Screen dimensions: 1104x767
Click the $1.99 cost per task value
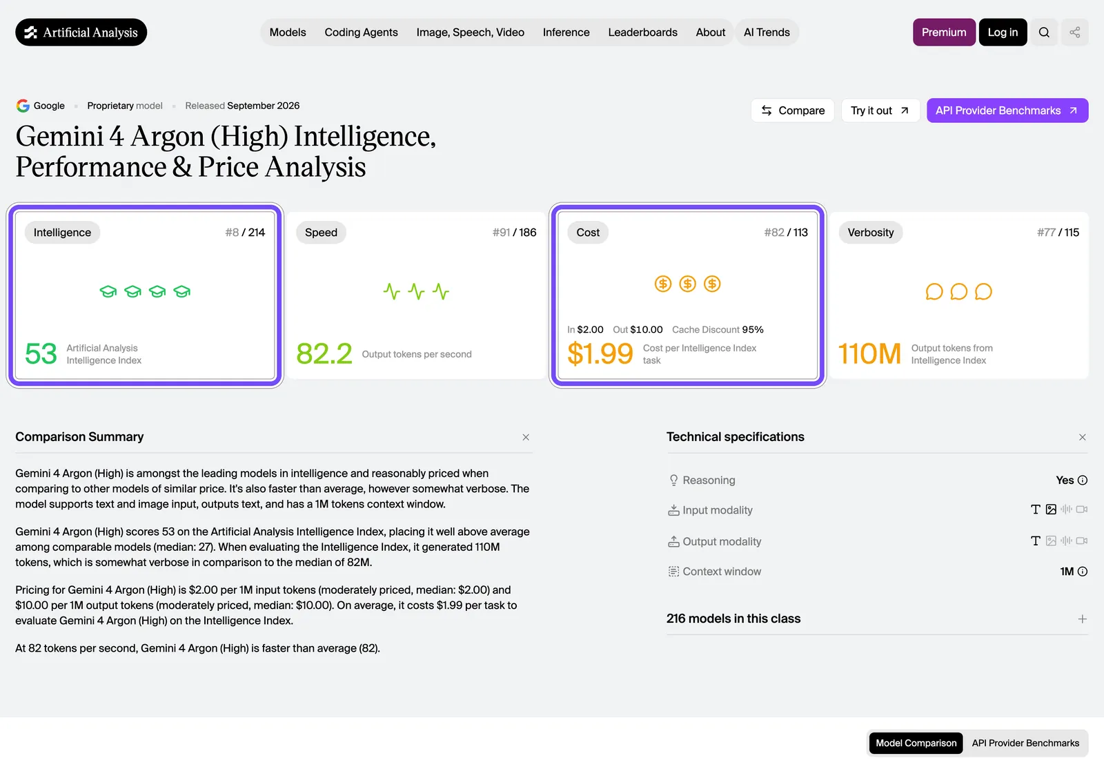600,354
